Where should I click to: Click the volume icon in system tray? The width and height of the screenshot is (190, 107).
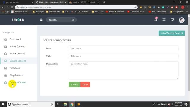click(x=166, y=104)
